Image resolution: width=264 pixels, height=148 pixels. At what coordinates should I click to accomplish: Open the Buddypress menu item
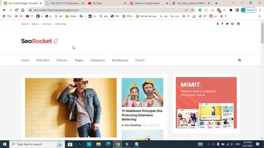point(120,60)
